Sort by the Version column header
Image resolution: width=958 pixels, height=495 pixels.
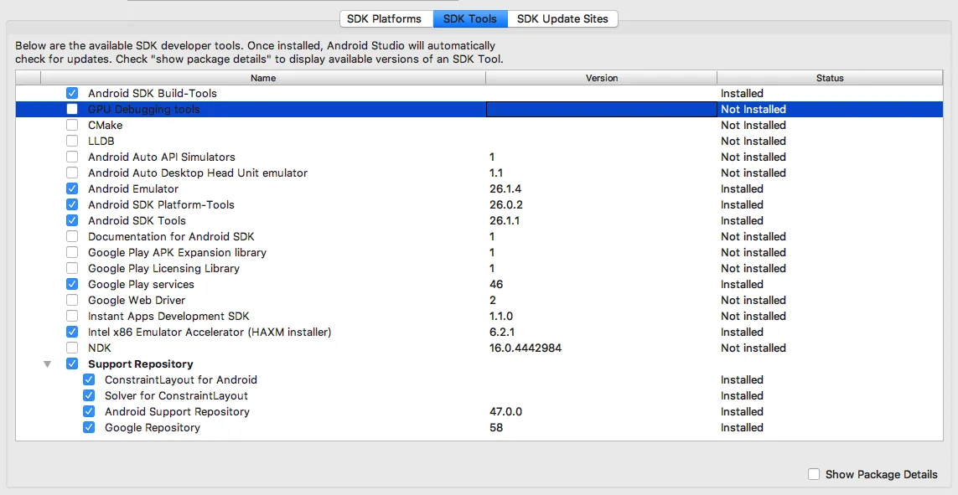coord(602,78)
